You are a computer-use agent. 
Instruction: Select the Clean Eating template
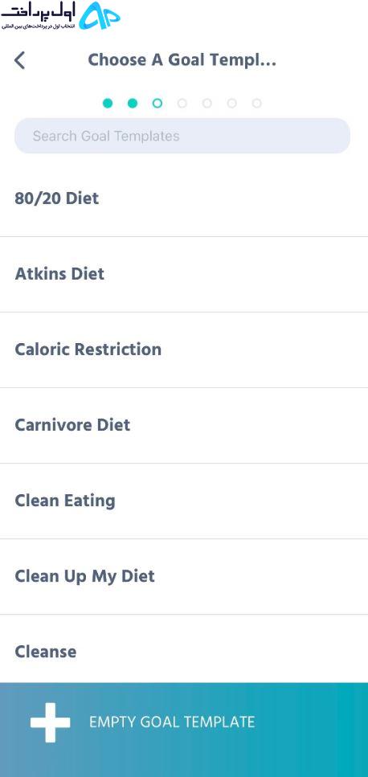coord(184,501)
